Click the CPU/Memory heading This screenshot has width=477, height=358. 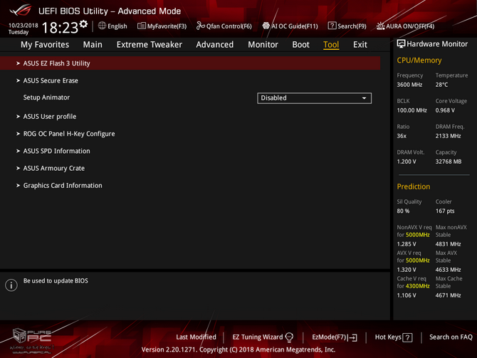[419, 60]
